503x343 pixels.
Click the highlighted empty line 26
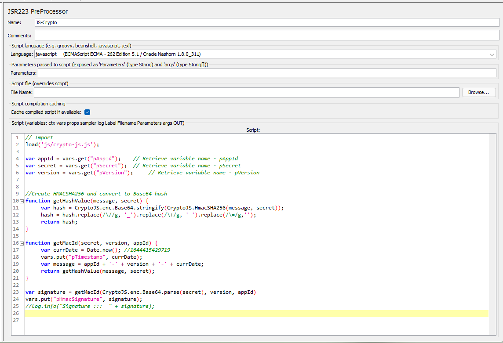[256, 314]
